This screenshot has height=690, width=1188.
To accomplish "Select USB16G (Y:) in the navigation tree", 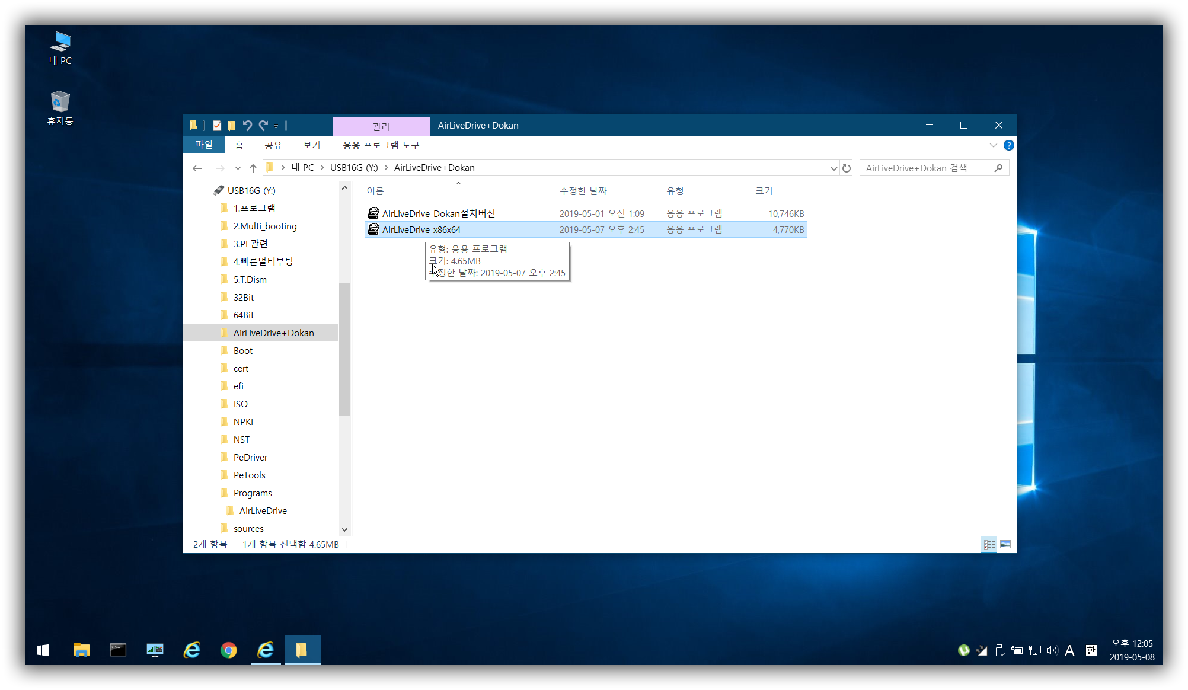I will pyautogui.click(x=251, y=191).
